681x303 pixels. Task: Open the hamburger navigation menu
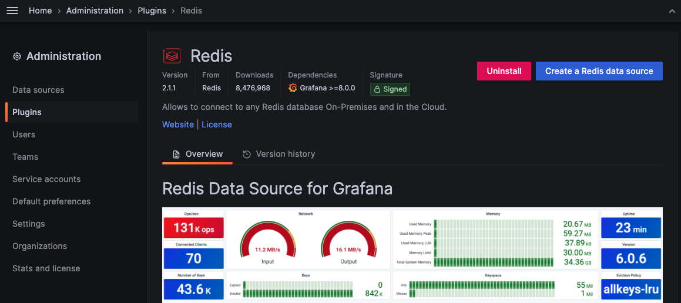(12, 11)
